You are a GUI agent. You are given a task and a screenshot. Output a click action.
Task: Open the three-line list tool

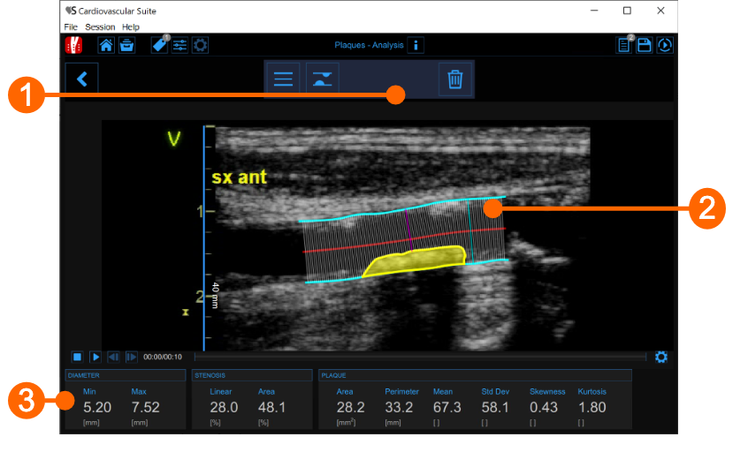point(283,79)
